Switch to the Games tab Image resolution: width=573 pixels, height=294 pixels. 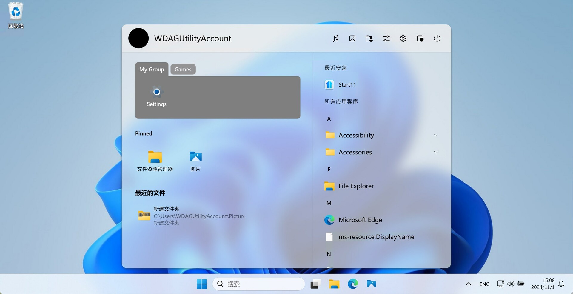(x=183, y=69)
